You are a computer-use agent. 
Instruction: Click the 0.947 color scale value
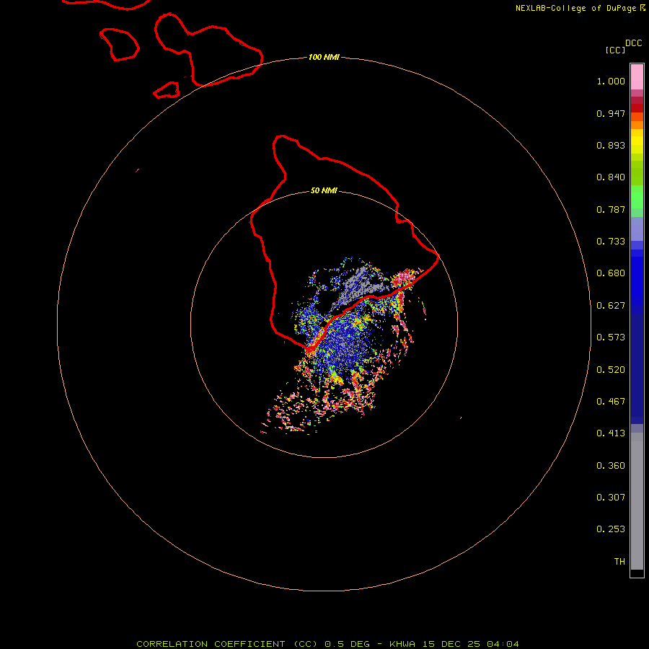point(611,113)
